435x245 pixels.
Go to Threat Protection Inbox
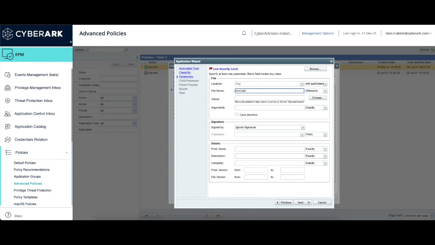(33, 101)
